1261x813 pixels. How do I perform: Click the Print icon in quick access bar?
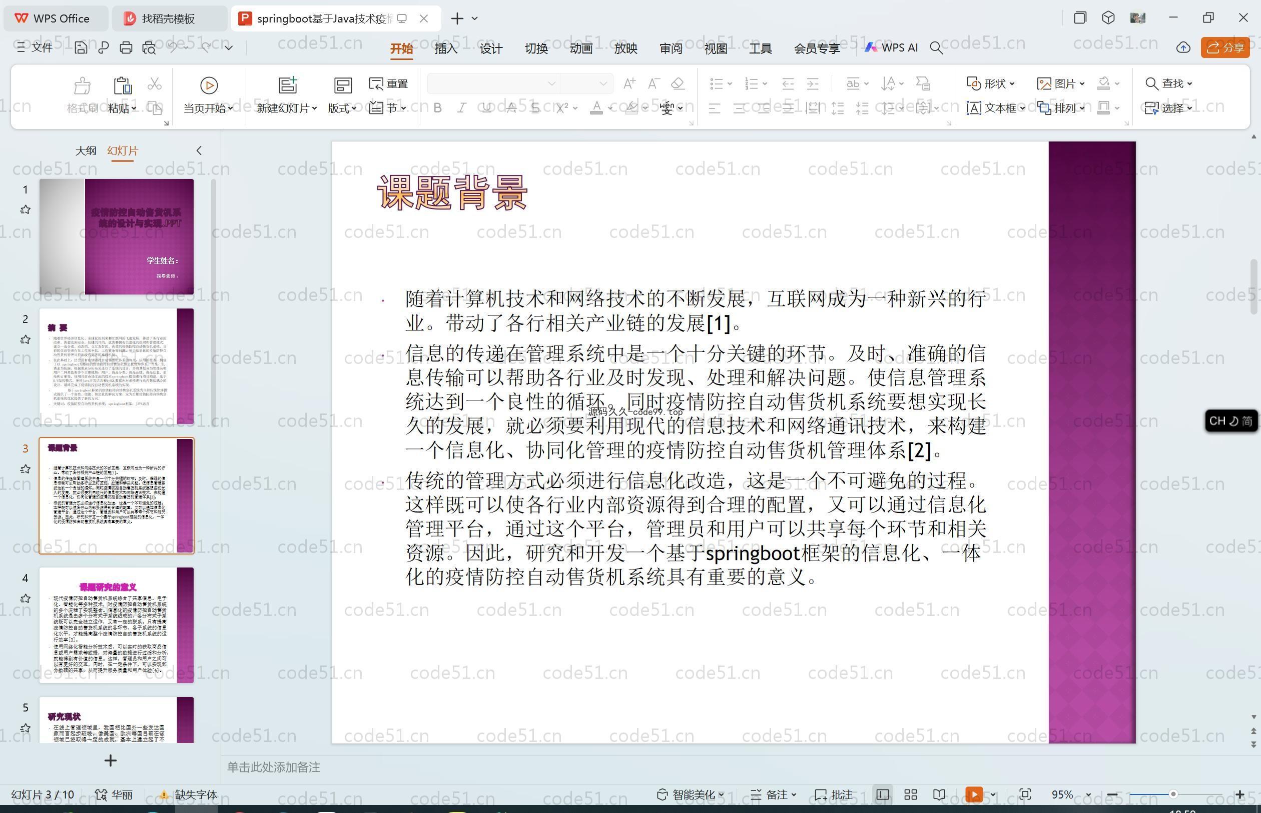coord(126,47)
